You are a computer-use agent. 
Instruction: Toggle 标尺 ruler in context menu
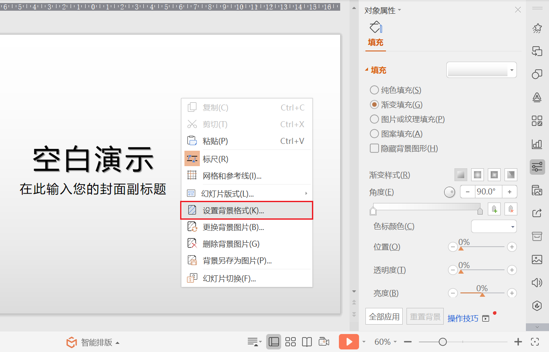247,159
